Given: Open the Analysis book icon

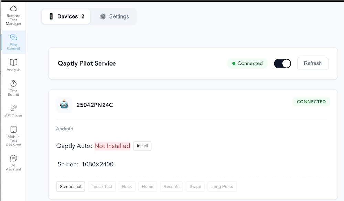Looking at the screenshot, I should (13, 62).
